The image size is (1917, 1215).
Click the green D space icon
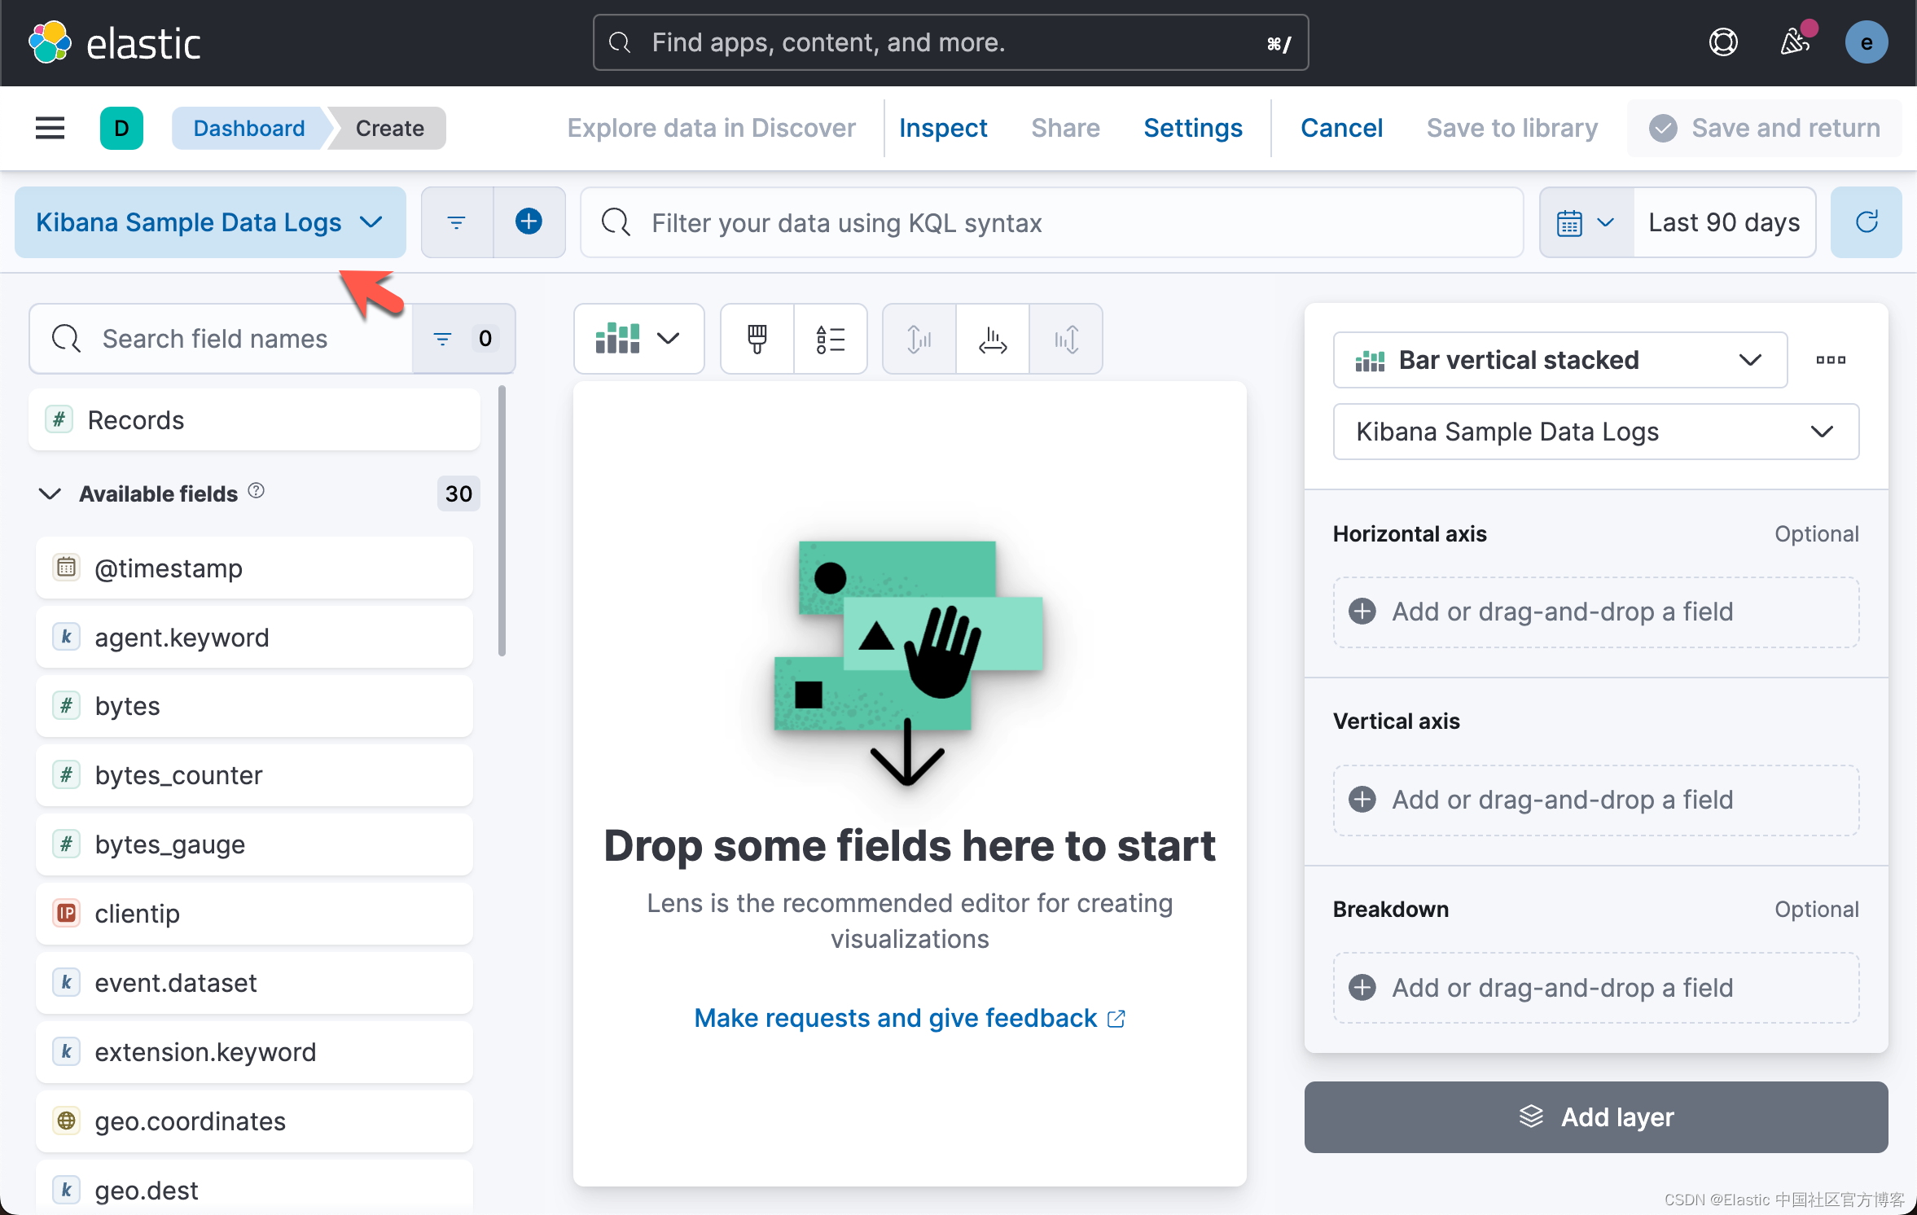click(x=121, y=128)
